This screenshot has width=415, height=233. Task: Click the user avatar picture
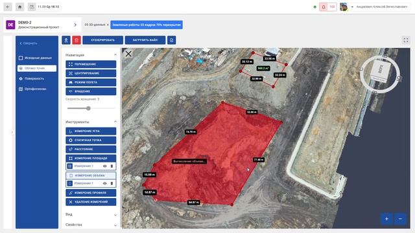point(344,7)
